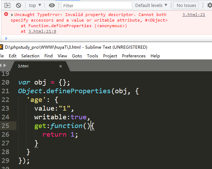The height and width of the screenshot is (169, 212).
Task: Open the Find menu
Action: tap(49, 56)
